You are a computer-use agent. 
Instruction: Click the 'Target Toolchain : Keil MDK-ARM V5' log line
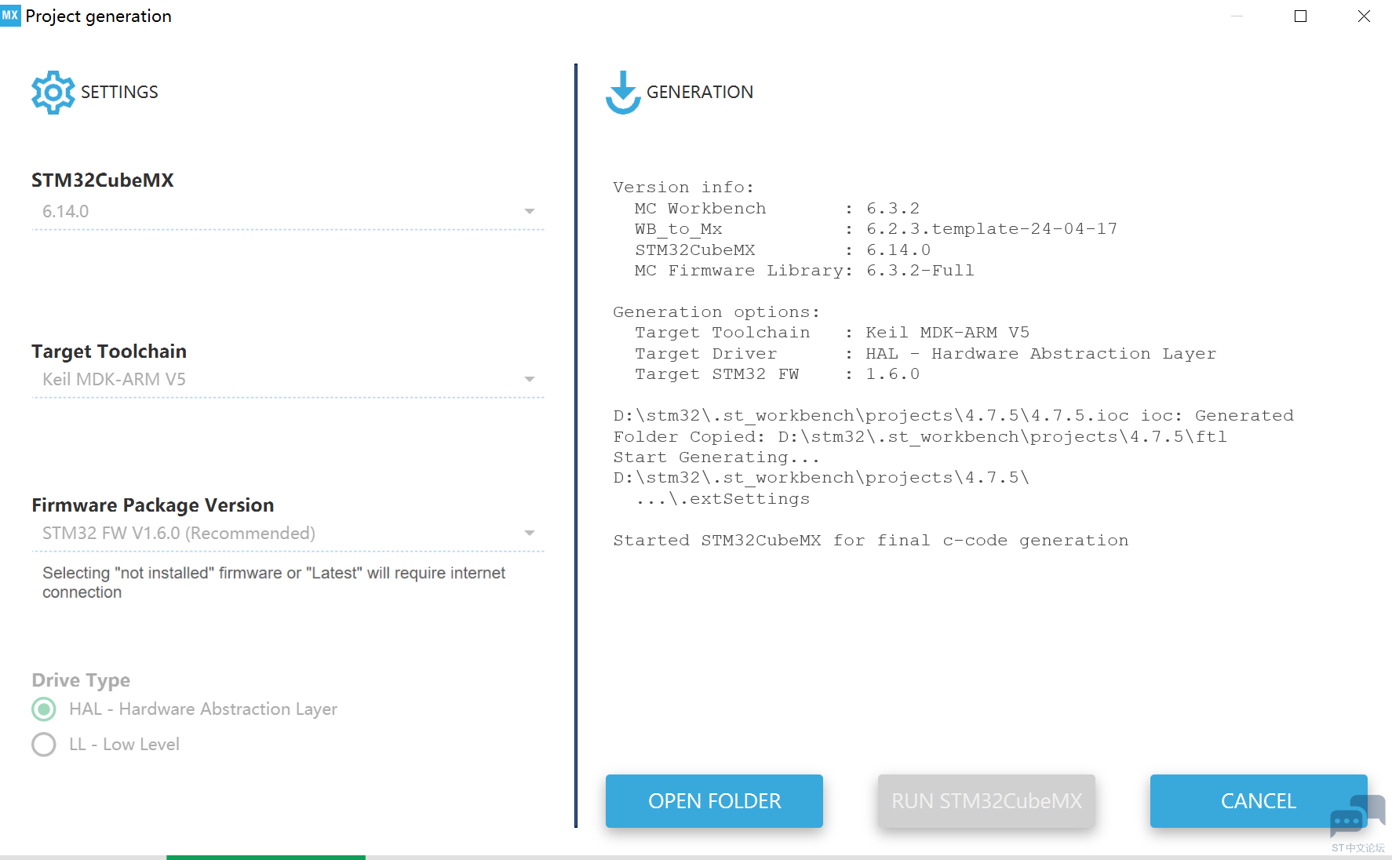[832, 333]
